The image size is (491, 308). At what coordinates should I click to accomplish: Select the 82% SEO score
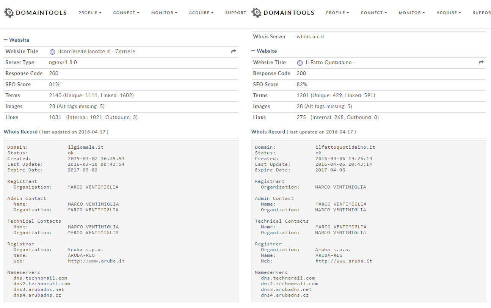click(x=302, y=84)
